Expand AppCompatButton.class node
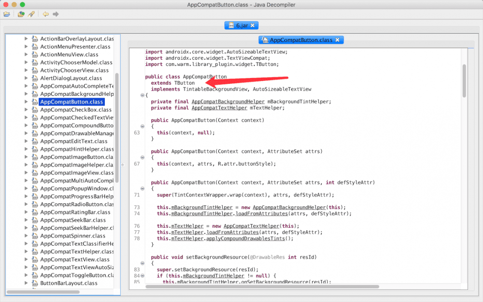 pyautogui.click(x=26, y=102)
